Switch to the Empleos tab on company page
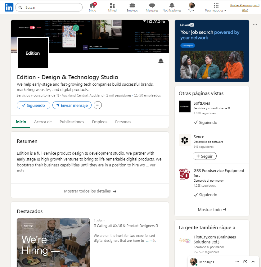 (100, 122)
